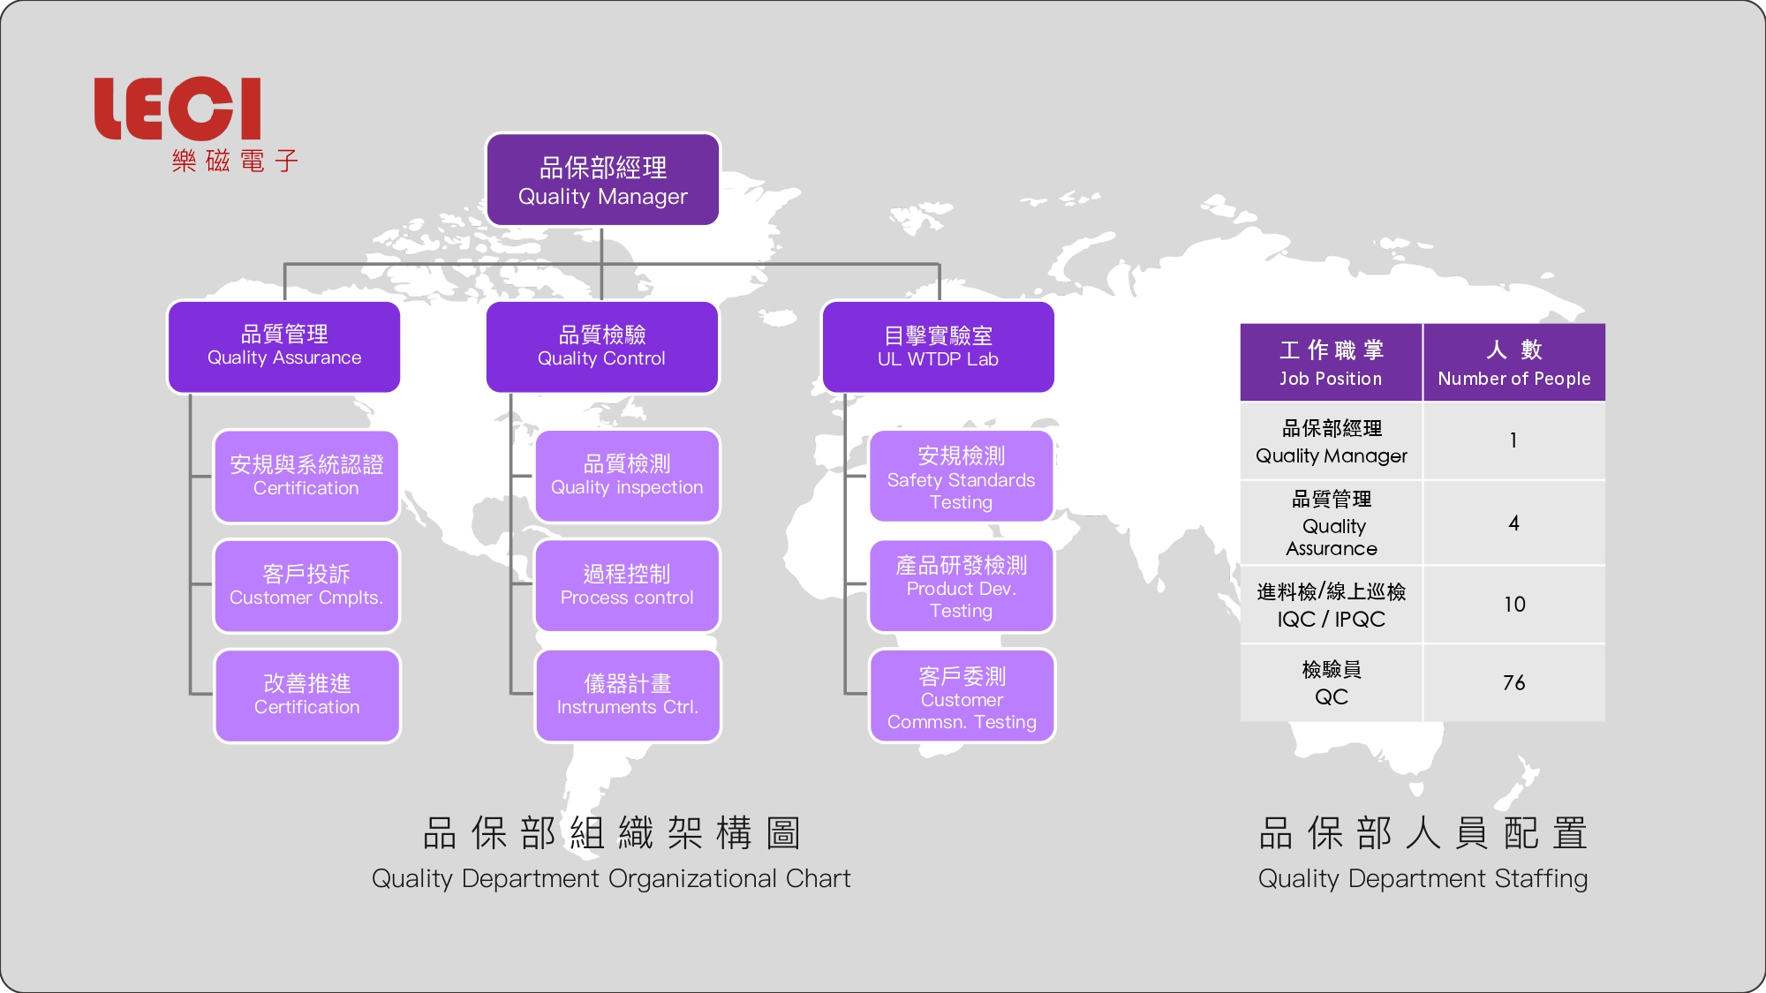Click the Quality Control department box

[602, 347]
